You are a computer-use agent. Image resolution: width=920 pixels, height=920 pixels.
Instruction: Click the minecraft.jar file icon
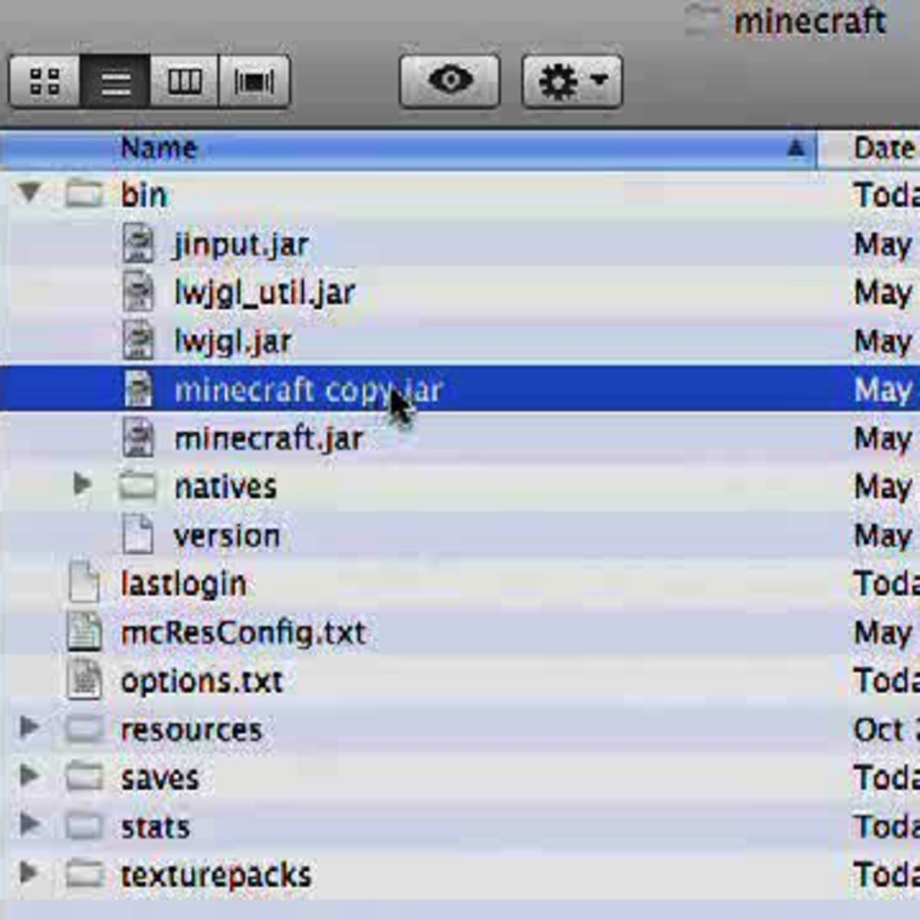138,437
